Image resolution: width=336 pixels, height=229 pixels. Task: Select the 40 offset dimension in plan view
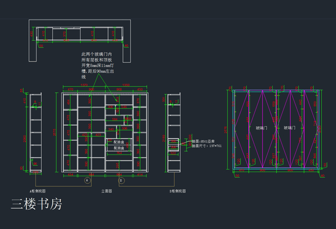click(126, 46)
